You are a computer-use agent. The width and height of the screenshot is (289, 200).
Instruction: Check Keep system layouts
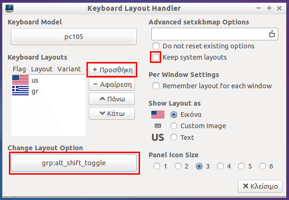tap(156, 57)
